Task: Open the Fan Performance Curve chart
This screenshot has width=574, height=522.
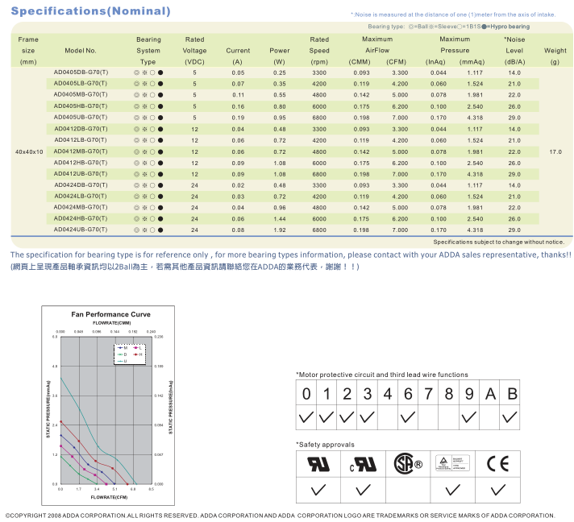Action: tap(108, 405)
